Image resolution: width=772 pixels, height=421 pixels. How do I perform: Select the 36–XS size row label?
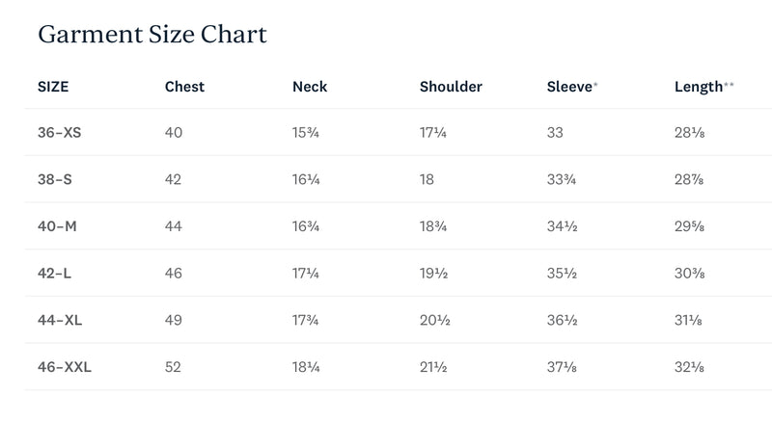point(59,133)
